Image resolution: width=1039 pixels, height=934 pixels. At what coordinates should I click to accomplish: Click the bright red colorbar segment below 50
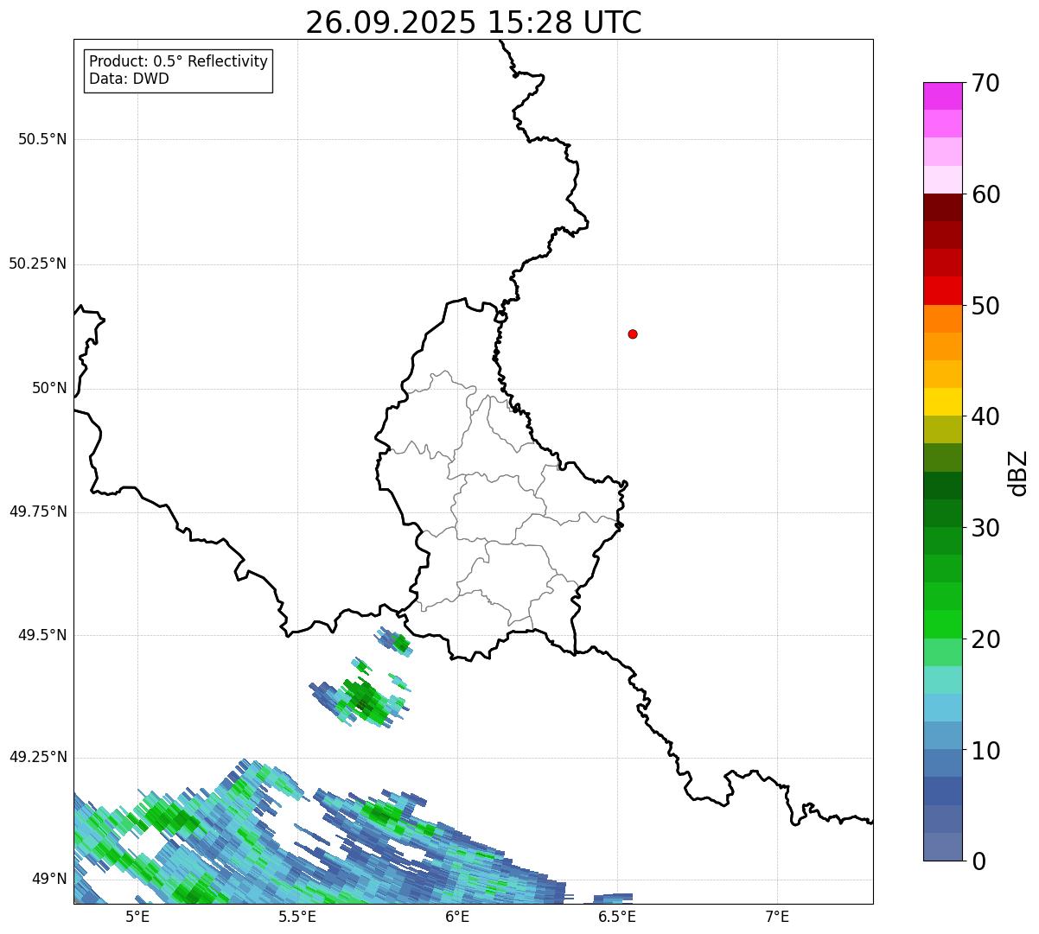[x=942, y=290]
